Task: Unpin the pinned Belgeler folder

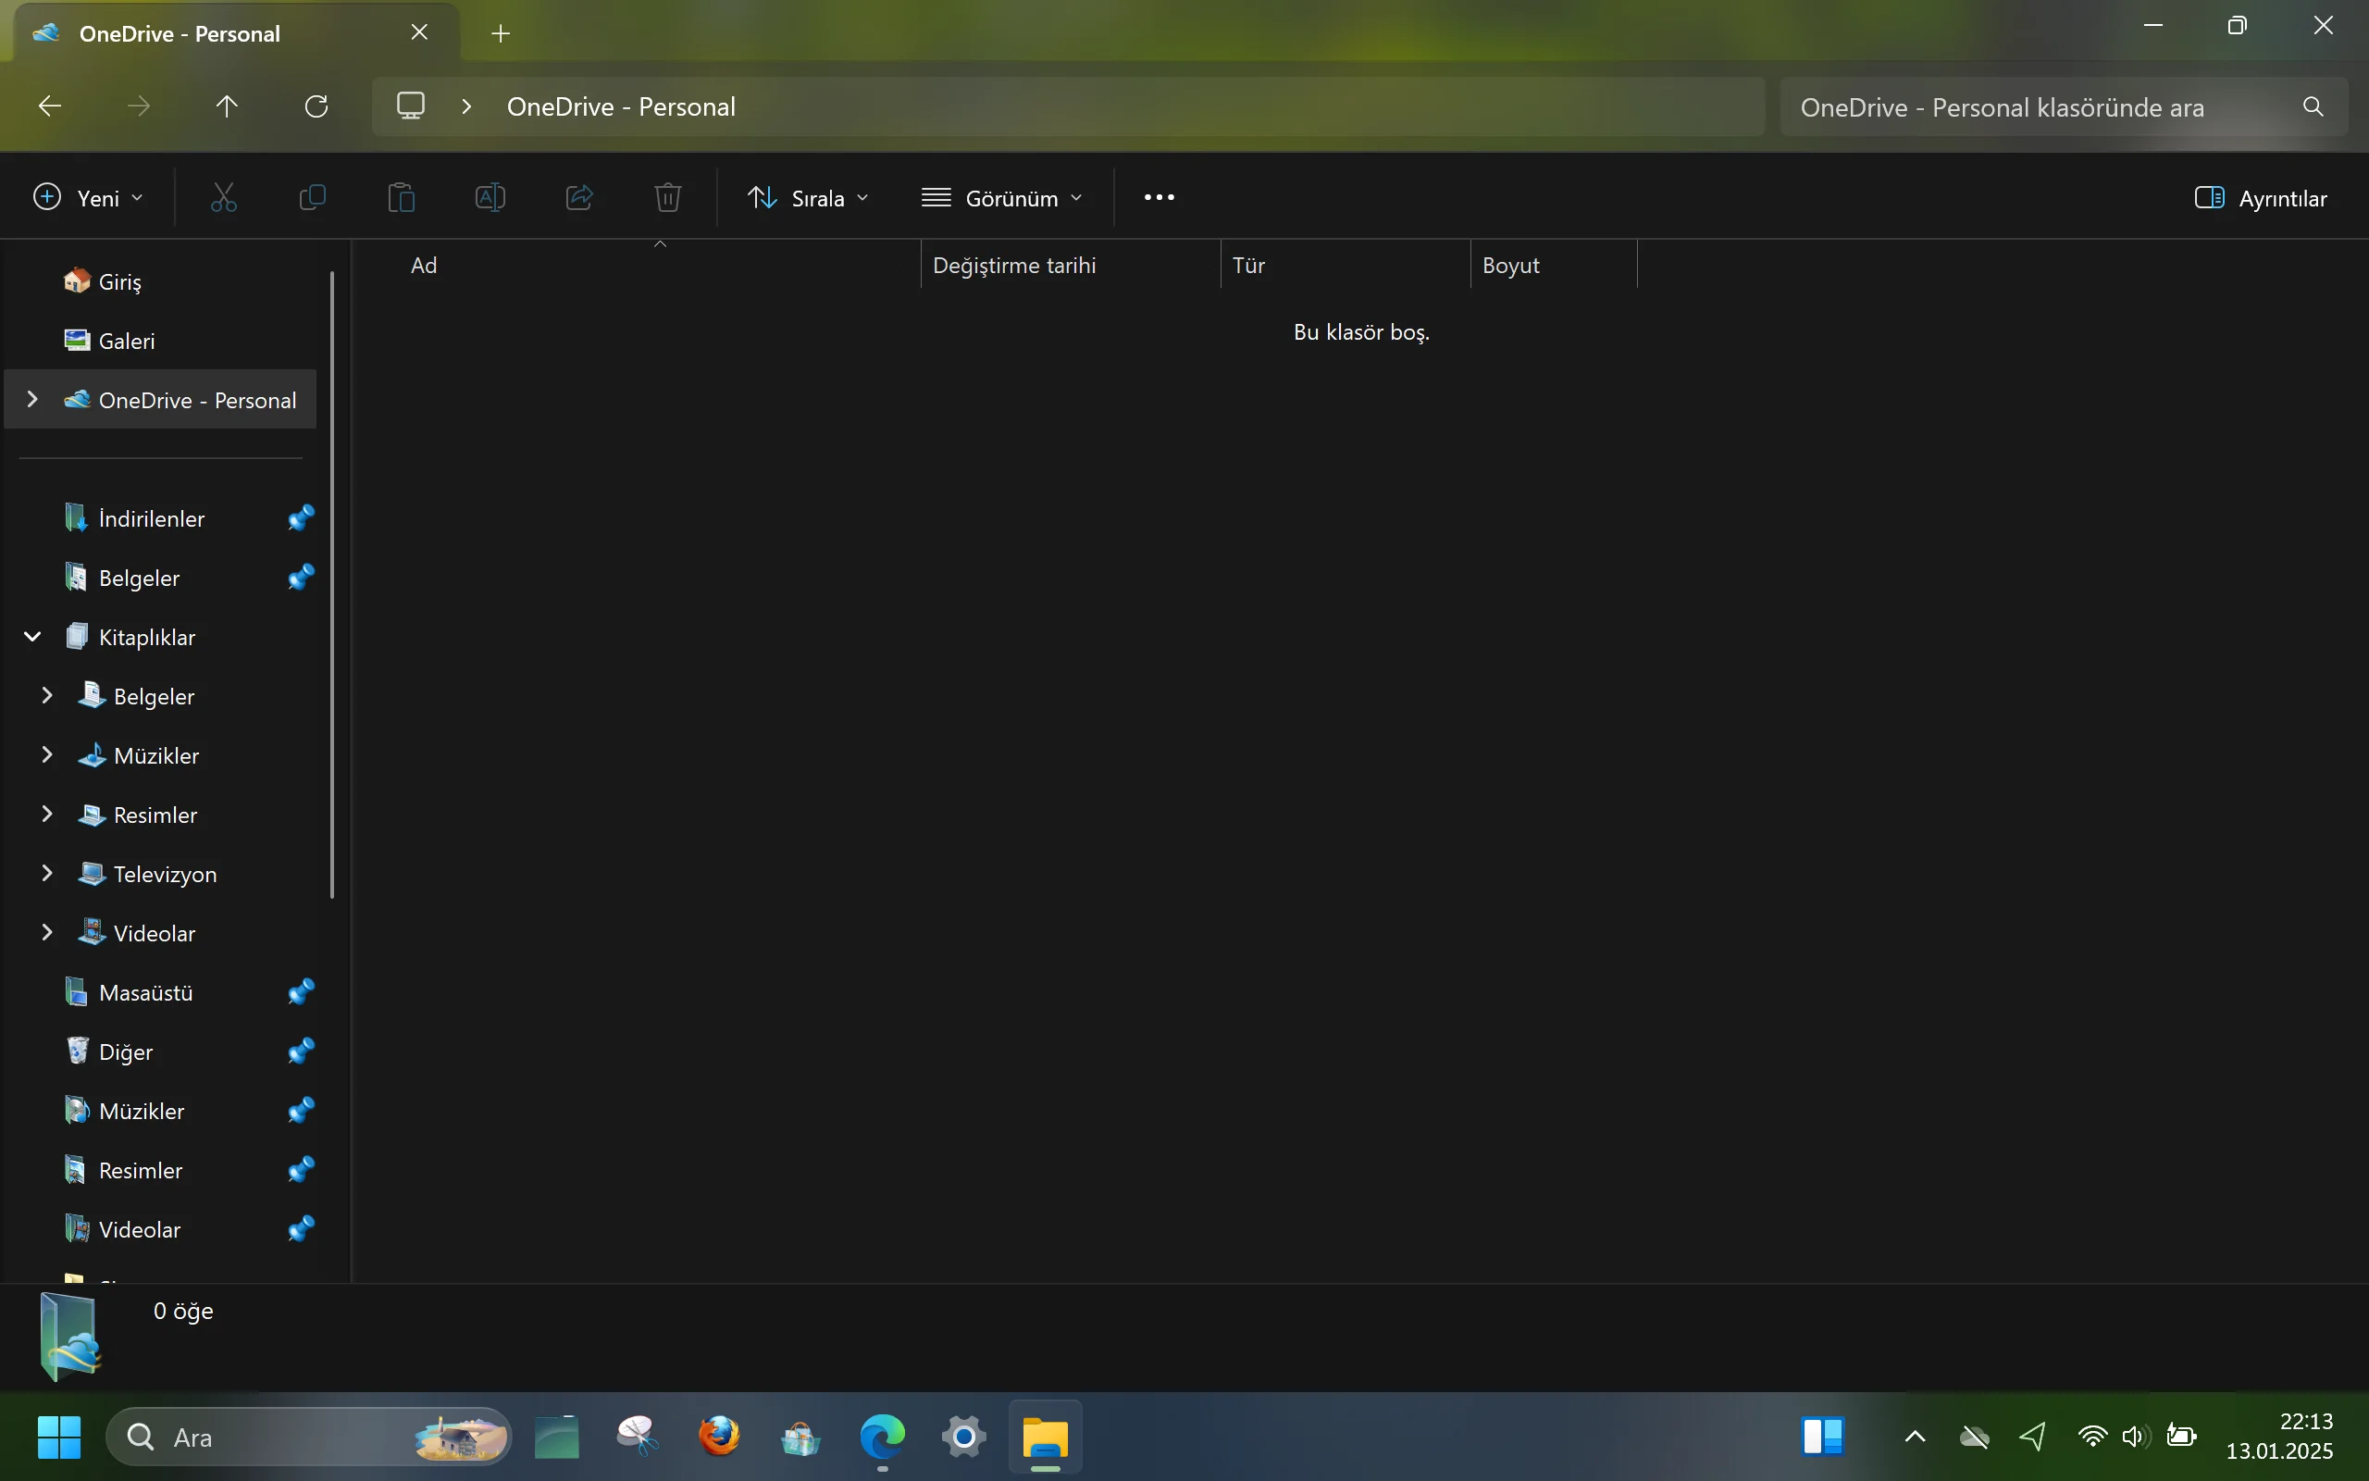Action: tap(301, 577)
